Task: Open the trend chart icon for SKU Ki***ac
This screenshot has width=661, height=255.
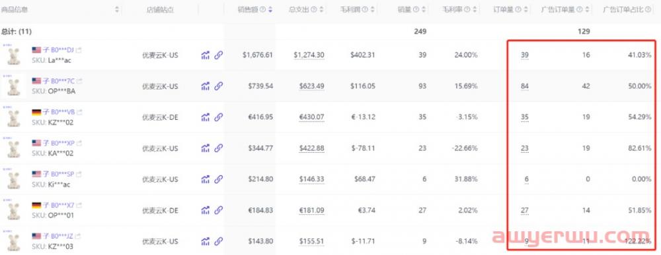Action: tap(206, 179)
